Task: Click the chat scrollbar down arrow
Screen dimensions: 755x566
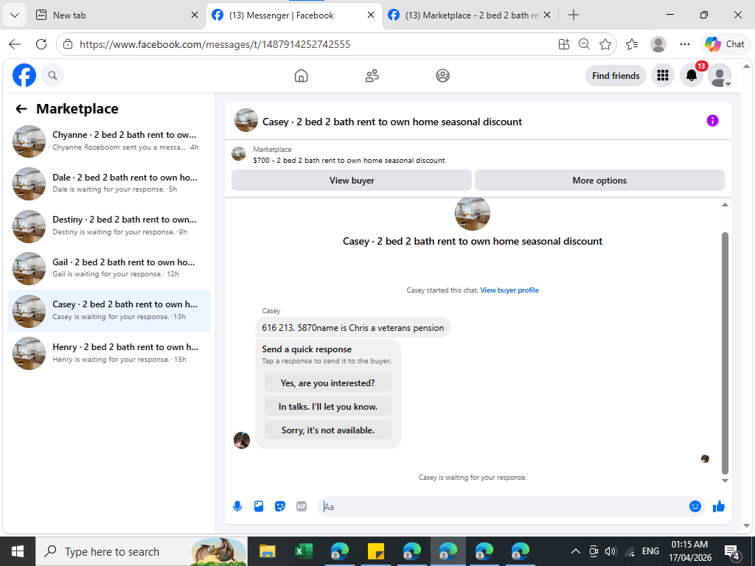Action: (x=725, y=481)
